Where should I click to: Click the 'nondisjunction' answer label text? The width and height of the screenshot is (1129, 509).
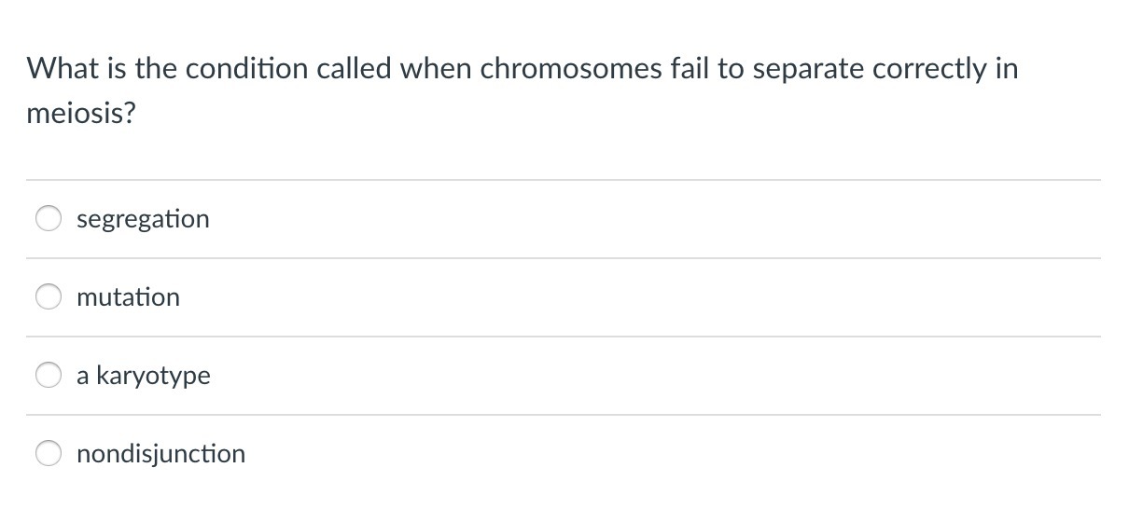tap(160, 454)
